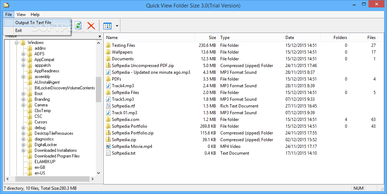The image size is (387, 194).
Task: Open the Help menu
Action: [35, 15]
